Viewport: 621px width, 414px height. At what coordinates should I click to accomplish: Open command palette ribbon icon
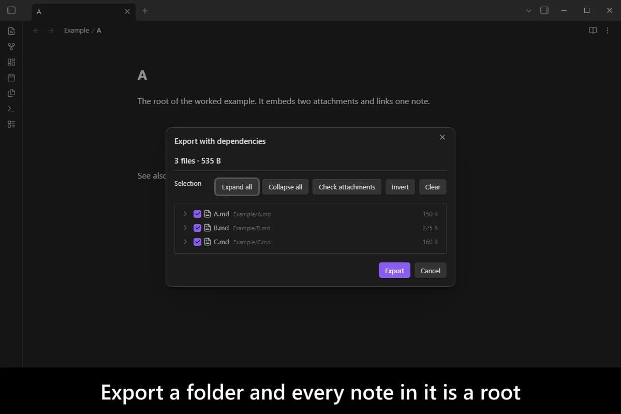11,109
